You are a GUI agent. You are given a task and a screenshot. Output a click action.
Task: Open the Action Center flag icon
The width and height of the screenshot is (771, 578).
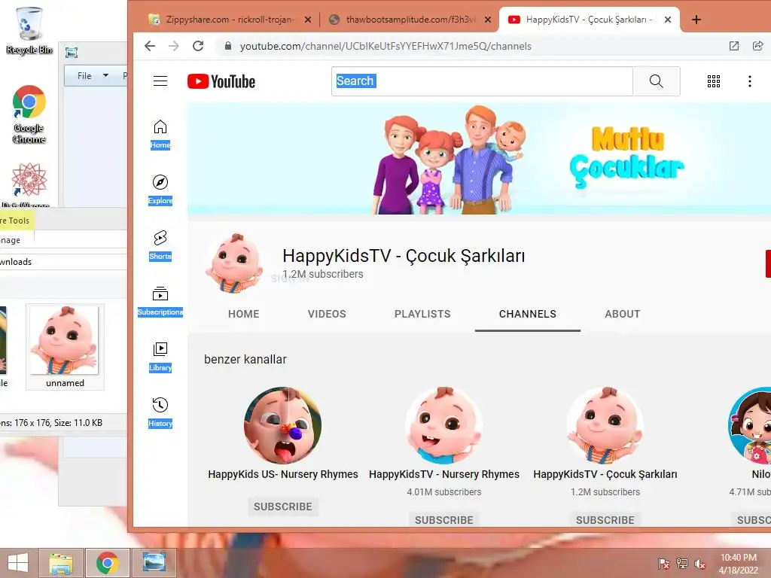coord(664,563)
